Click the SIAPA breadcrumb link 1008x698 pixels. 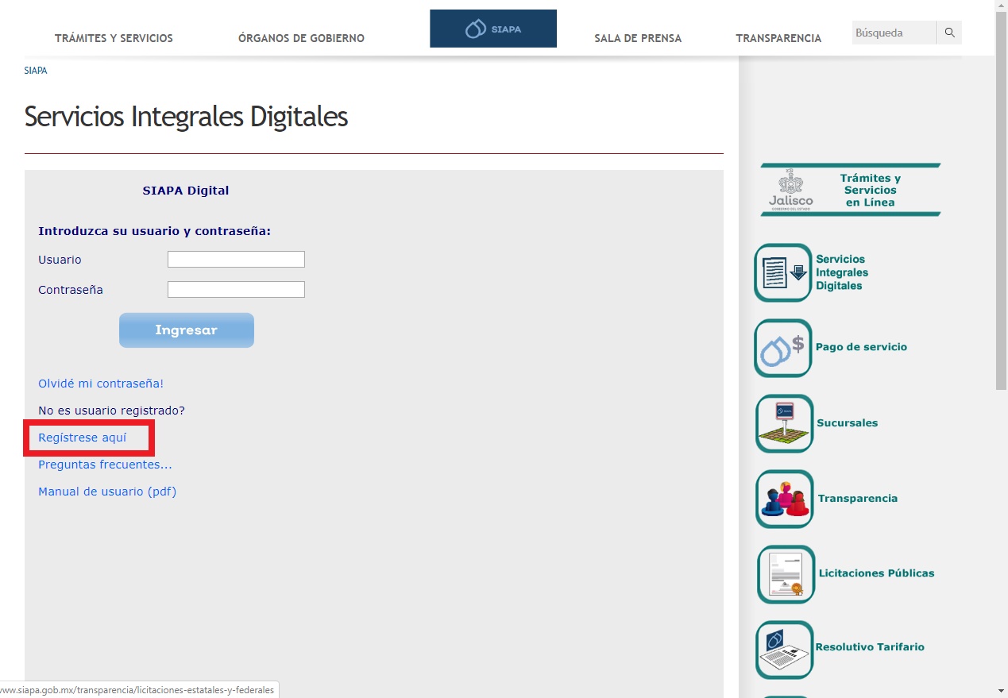coord(36,71)
